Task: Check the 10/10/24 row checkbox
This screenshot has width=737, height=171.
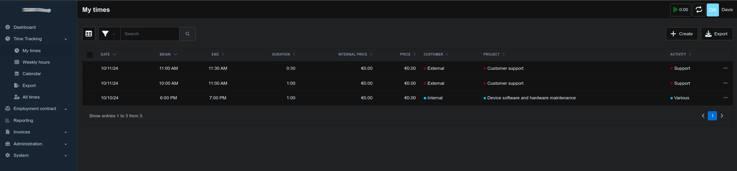Action: click(x=90, y=98)
